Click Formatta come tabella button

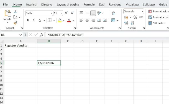pyautogui.click(x=158, y=17)
